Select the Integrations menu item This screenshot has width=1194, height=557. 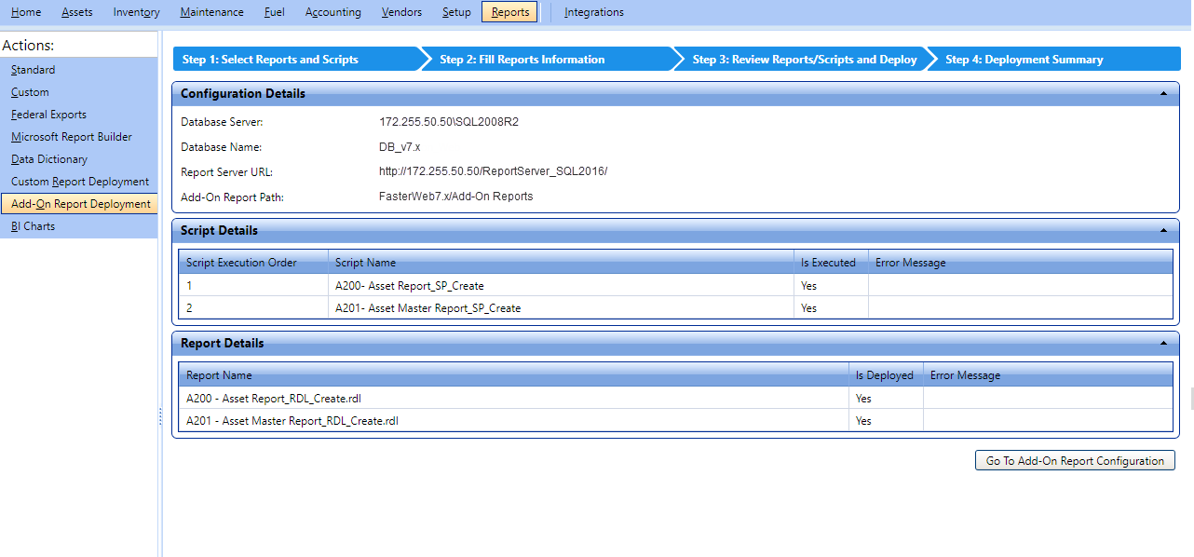click(x=594, y=12)
